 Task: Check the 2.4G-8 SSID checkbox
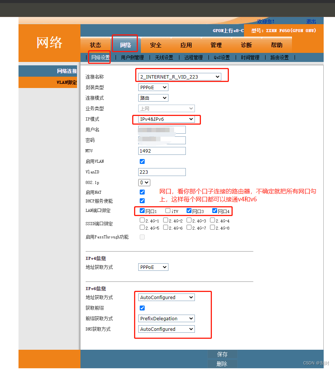pyautogui.click(x=212, y=227)
